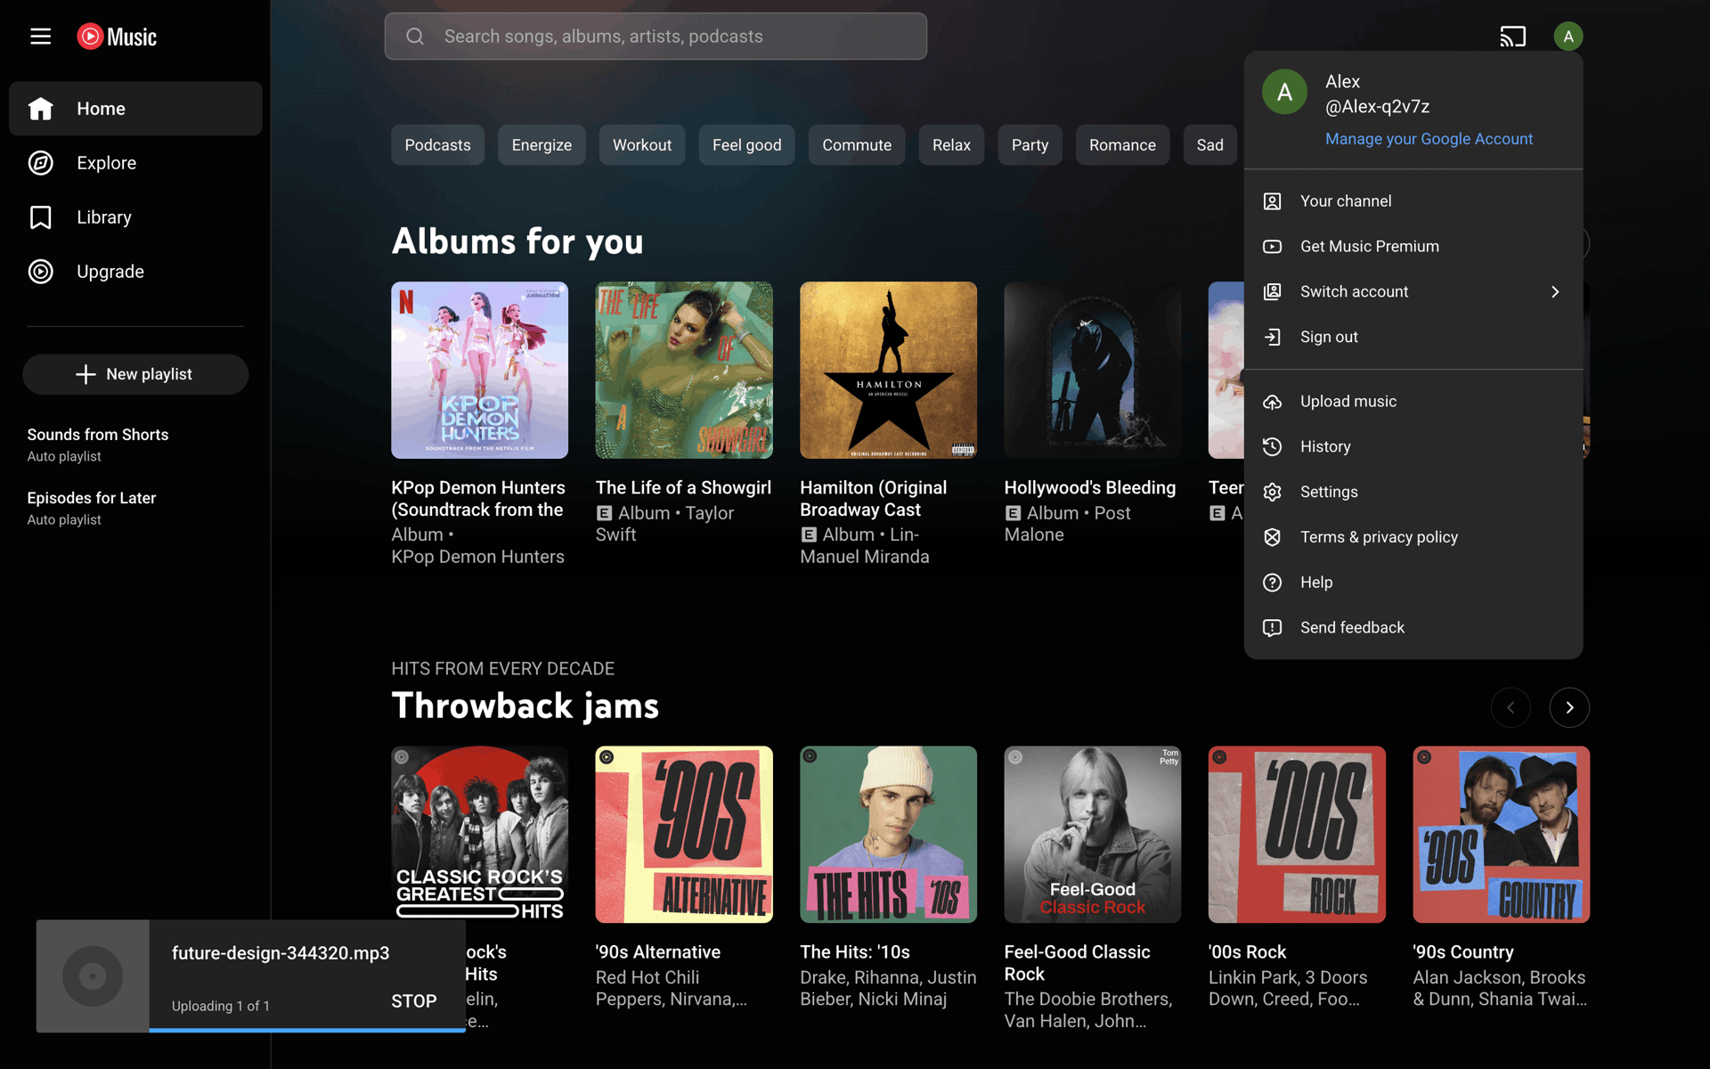Open Hamilton album cover
Viewport: 1710px width, 1069px height.
(888, 371)
